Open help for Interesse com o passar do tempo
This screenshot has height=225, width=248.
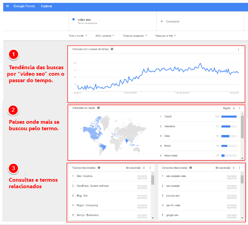tap(112, 49)
